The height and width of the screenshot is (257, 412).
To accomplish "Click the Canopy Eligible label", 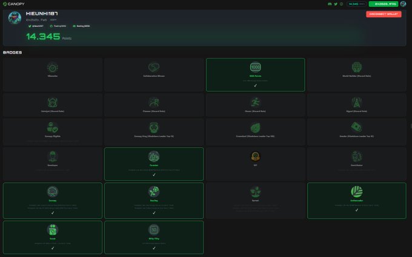I will pyautogui.click(x=53, y=137).
